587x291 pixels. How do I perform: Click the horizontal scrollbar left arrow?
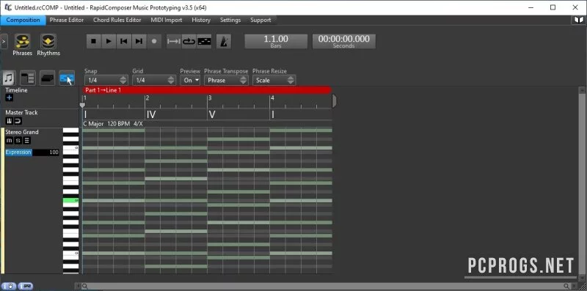(78, 286)
